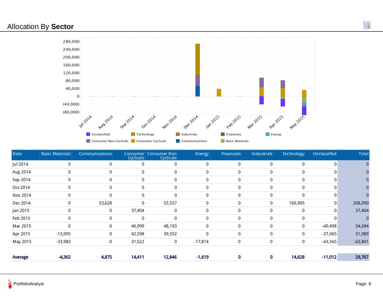Click the -13,995 Basic Materials value
This screenshot has width=383, height=296.
[63, 234]
